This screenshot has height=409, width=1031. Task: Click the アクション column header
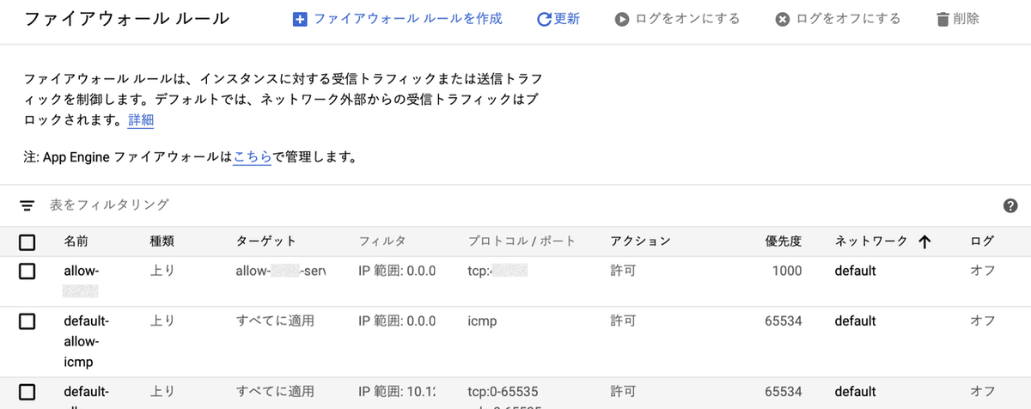pos(640,242)
